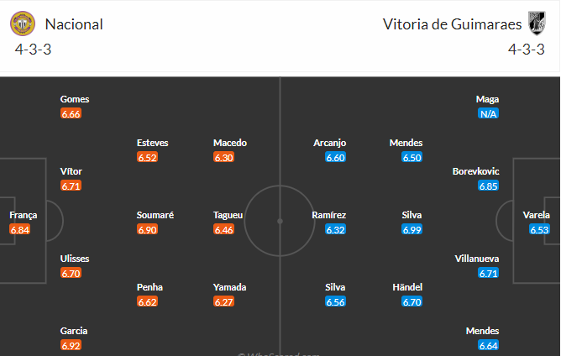This screenshot has width=561, height=356.
Task: Select Gomes' 6.66 rating badge
Action: pos(71,114)
